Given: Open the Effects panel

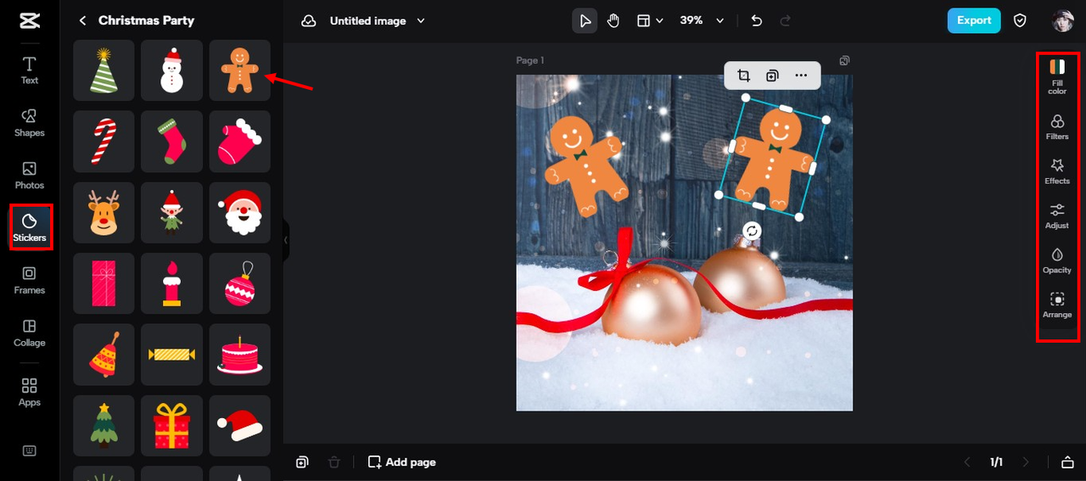Looking at the screenshot, I should (1057, 171).
